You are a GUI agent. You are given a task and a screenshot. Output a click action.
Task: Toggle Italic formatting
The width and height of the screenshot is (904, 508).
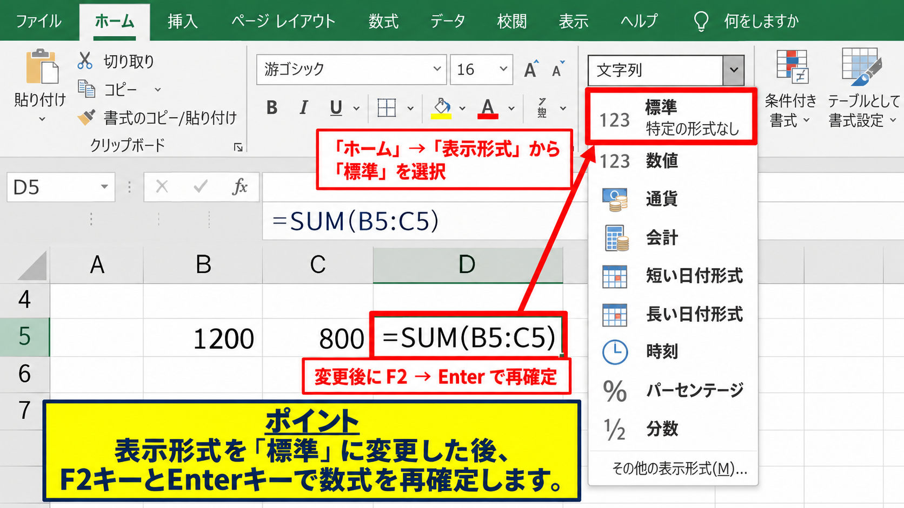(x=304, y=108)
